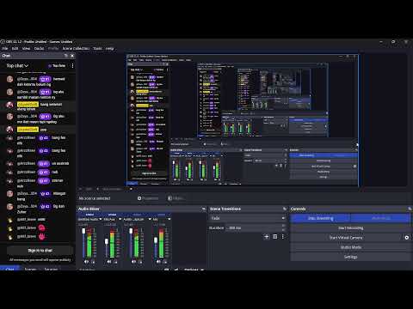The width and height of the screenshot is (413, 309).
Task: Open Top fans in chat header
Action: click(57, 66)
